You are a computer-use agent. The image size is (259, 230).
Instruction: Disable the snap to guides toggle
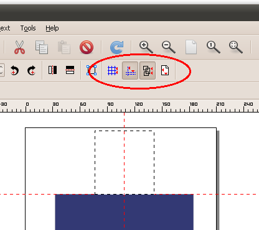[x=130, y=71]
